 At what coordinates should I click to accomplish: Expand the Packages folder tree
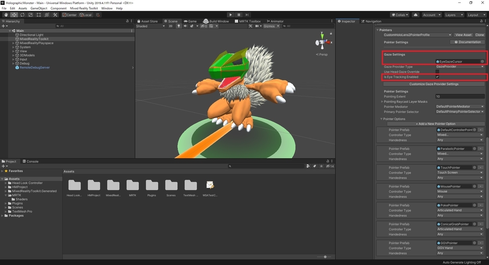pos(2,216)
